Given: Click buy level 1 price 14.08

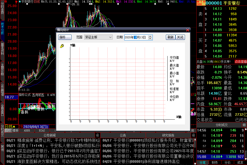Looking at the screenshot, I should pyautogui.click(x=217, y=35).
